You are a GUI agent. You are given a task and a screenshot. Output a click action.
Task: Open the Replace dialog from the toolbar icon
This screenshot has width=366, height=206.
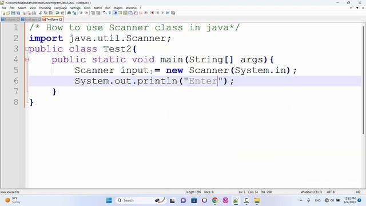[74, 13]
